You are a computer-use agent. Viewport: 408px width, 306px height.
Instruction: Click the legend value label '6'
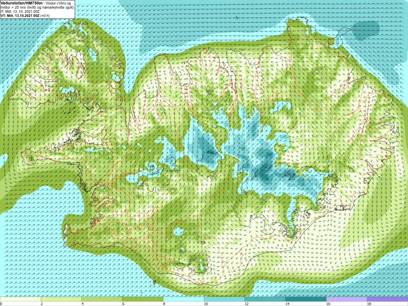point(123,304)
